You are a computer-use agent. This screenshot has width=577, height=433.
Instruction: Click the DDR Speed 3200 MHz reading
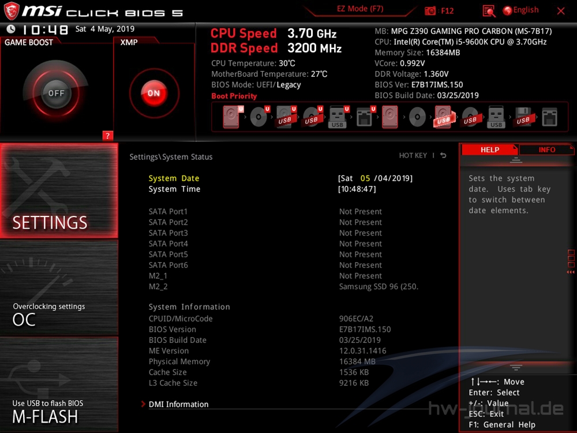276,48
